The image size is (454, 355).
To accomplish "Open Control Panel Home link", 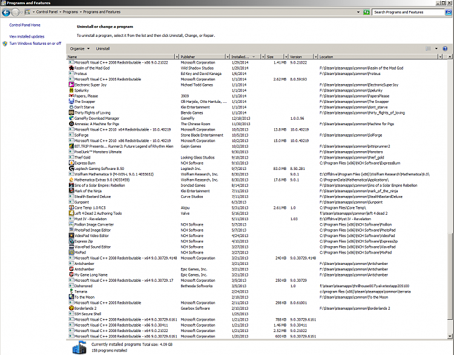I will (x=25, y=25).
